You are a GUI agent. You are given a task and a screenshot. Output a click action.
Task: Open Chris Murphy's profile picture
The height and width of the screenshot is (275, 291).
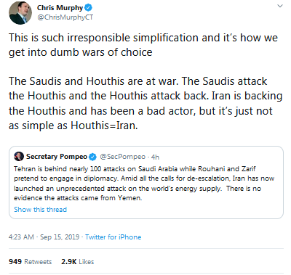[20, 13]
